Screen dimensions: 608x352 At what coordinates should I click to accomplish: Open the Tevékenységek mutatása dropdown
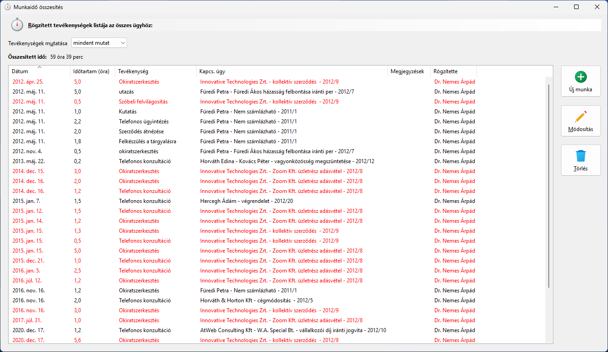coord(99,43)
